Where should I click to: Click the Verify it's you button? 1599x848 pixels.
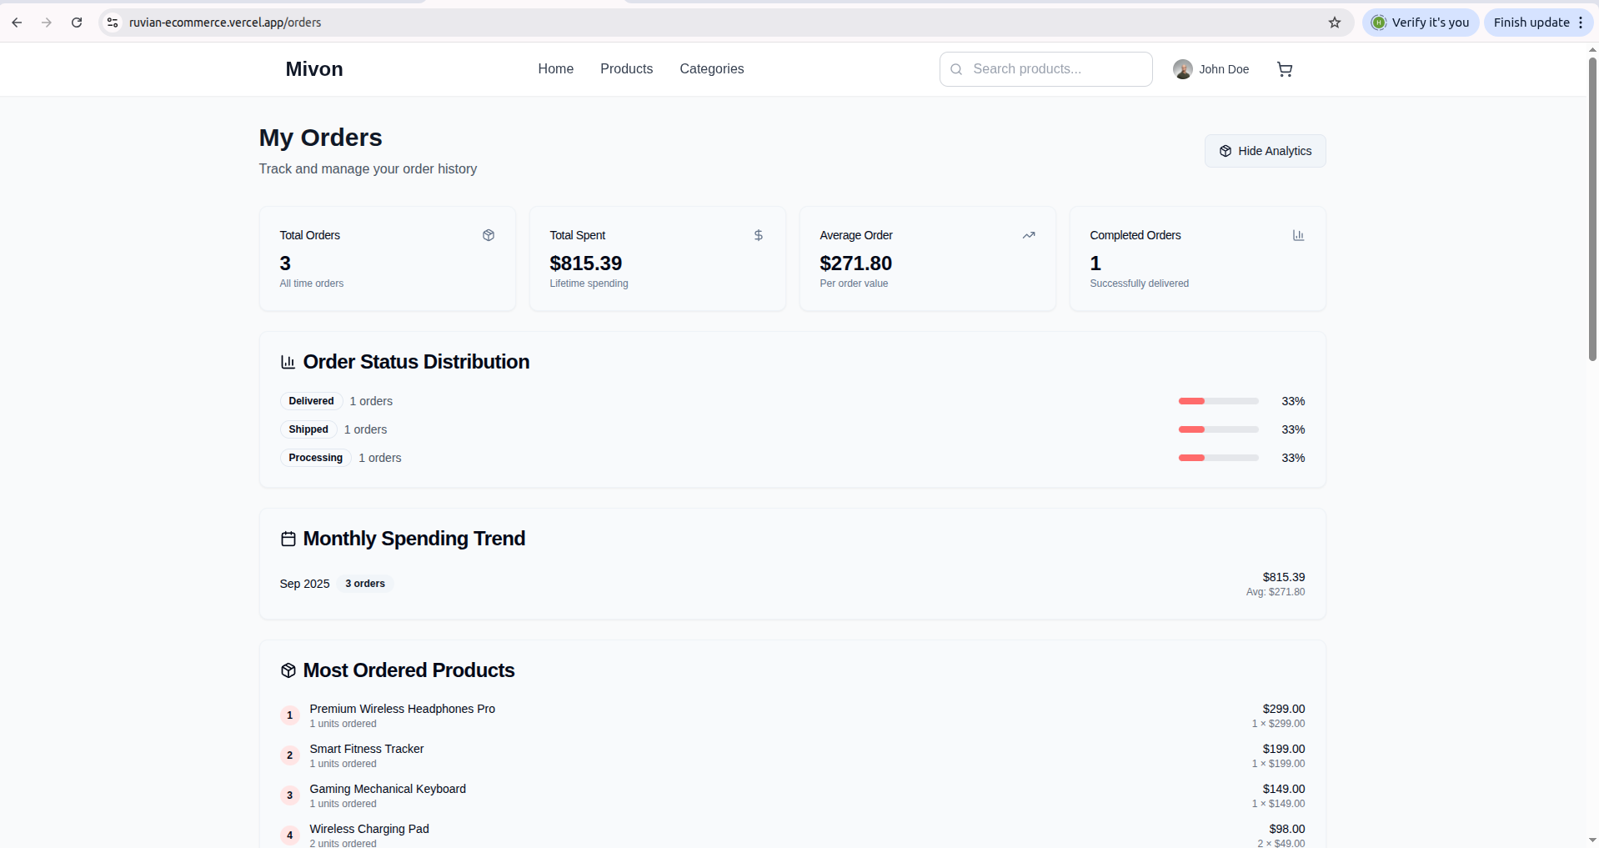click(1421, 23)
